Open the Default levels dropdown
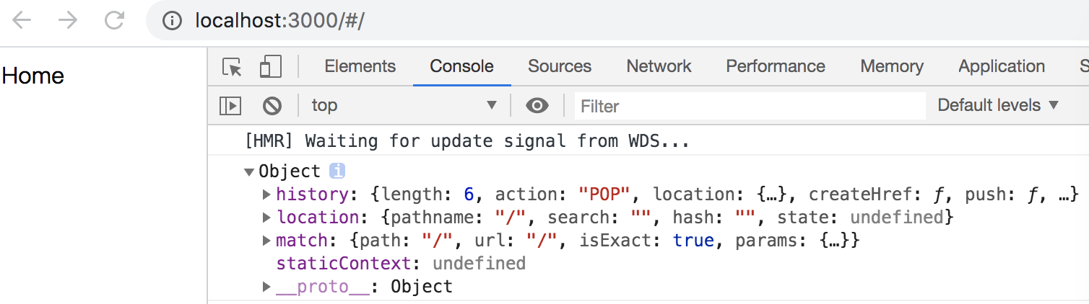The image size is (1089, 304). point(998,105)
